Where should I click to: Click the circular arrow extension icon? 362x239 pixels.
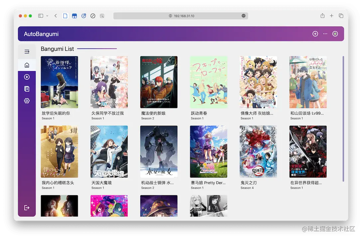tap(83, 16)
